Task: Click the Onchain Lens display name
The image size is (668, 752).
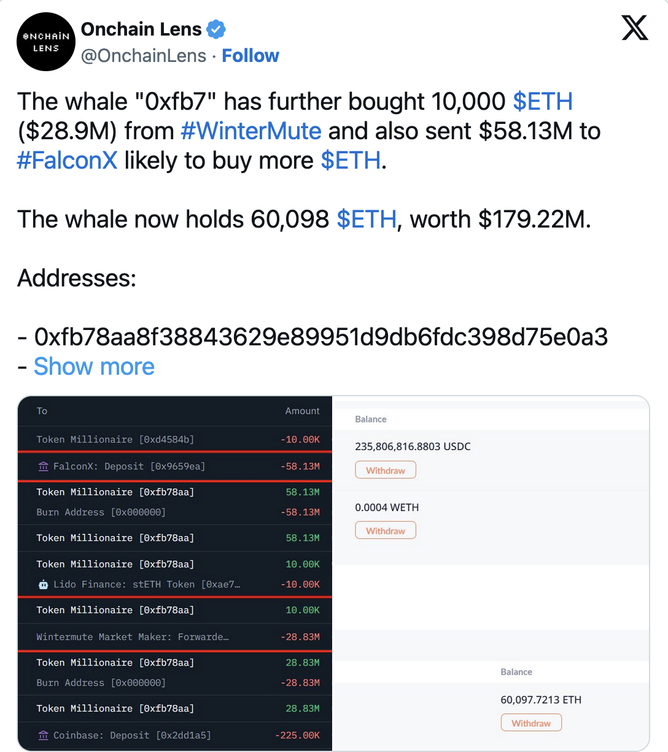Action: tap(141, 29)
